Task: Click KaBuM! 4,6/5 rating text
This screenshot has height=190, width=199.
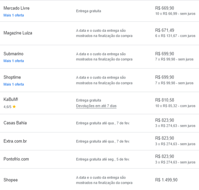Action: pyautogui.click(x=8, y=107)
